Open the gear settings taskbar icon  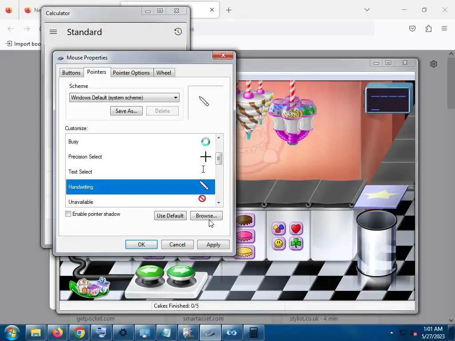click(123, 333)
